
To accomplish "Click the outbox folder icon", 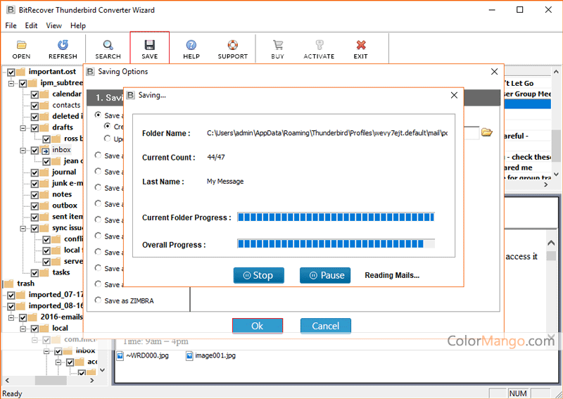I will tap(44, 205).
